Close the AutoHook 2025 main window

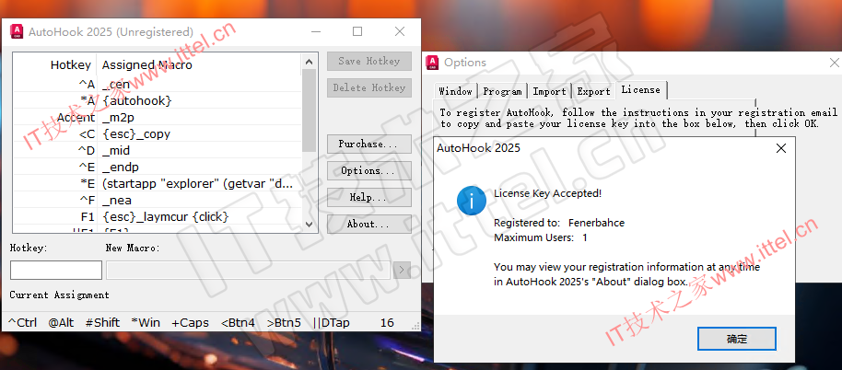click(x=400, y=31)
